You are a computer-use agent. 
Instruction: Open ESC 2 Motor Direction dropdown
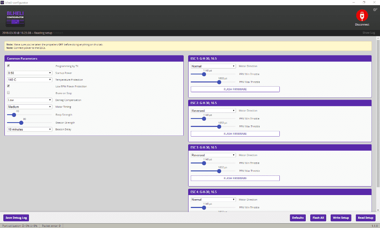(x=213, y=111)
